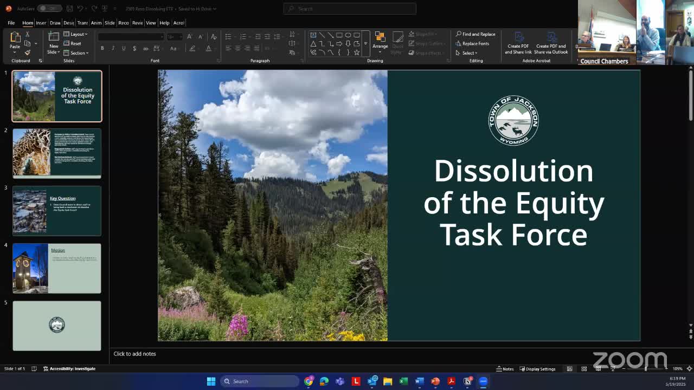Open the File menu

(11, 23)
